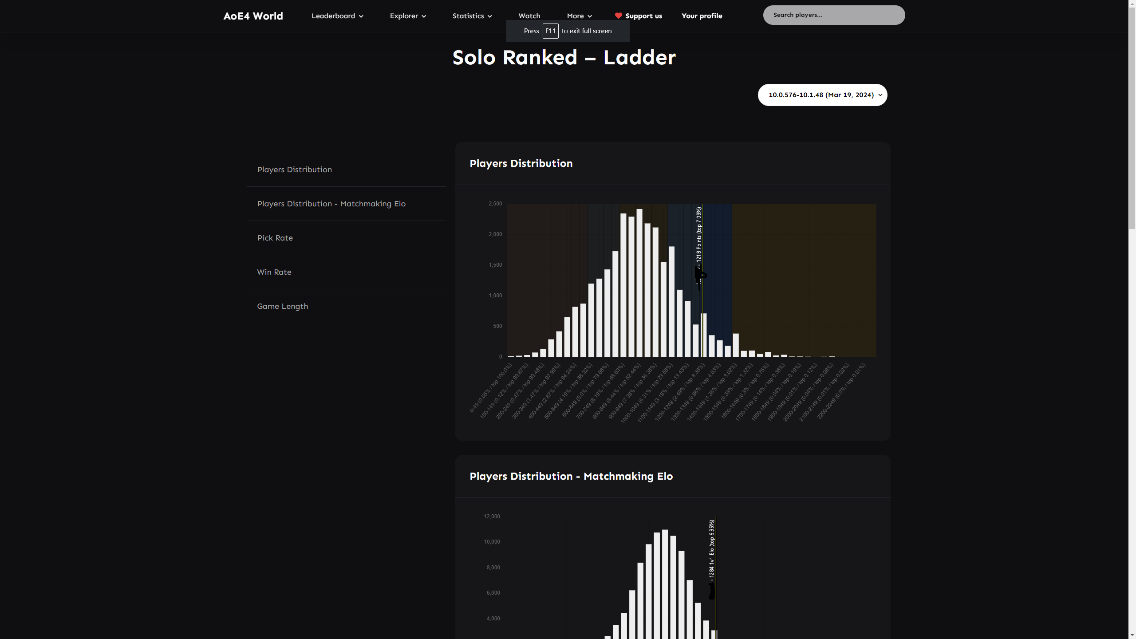Click the red heart Support us icon
The image size is (1136, 639).
click(x=618, y=16)
